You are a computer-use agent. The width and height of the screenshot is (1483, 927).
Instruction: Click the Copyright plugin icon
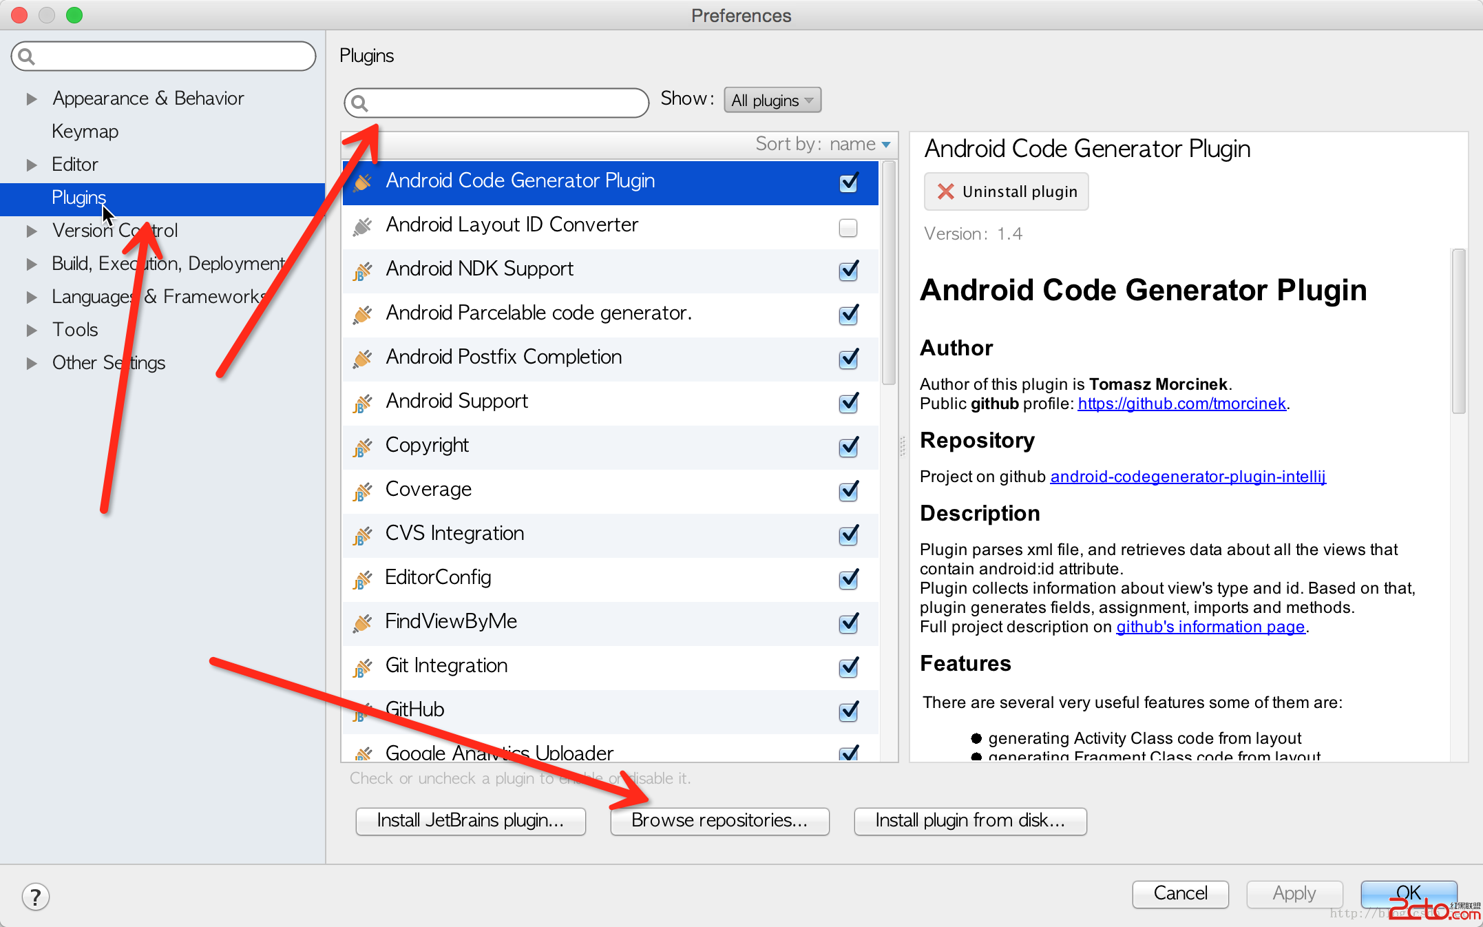362,447
